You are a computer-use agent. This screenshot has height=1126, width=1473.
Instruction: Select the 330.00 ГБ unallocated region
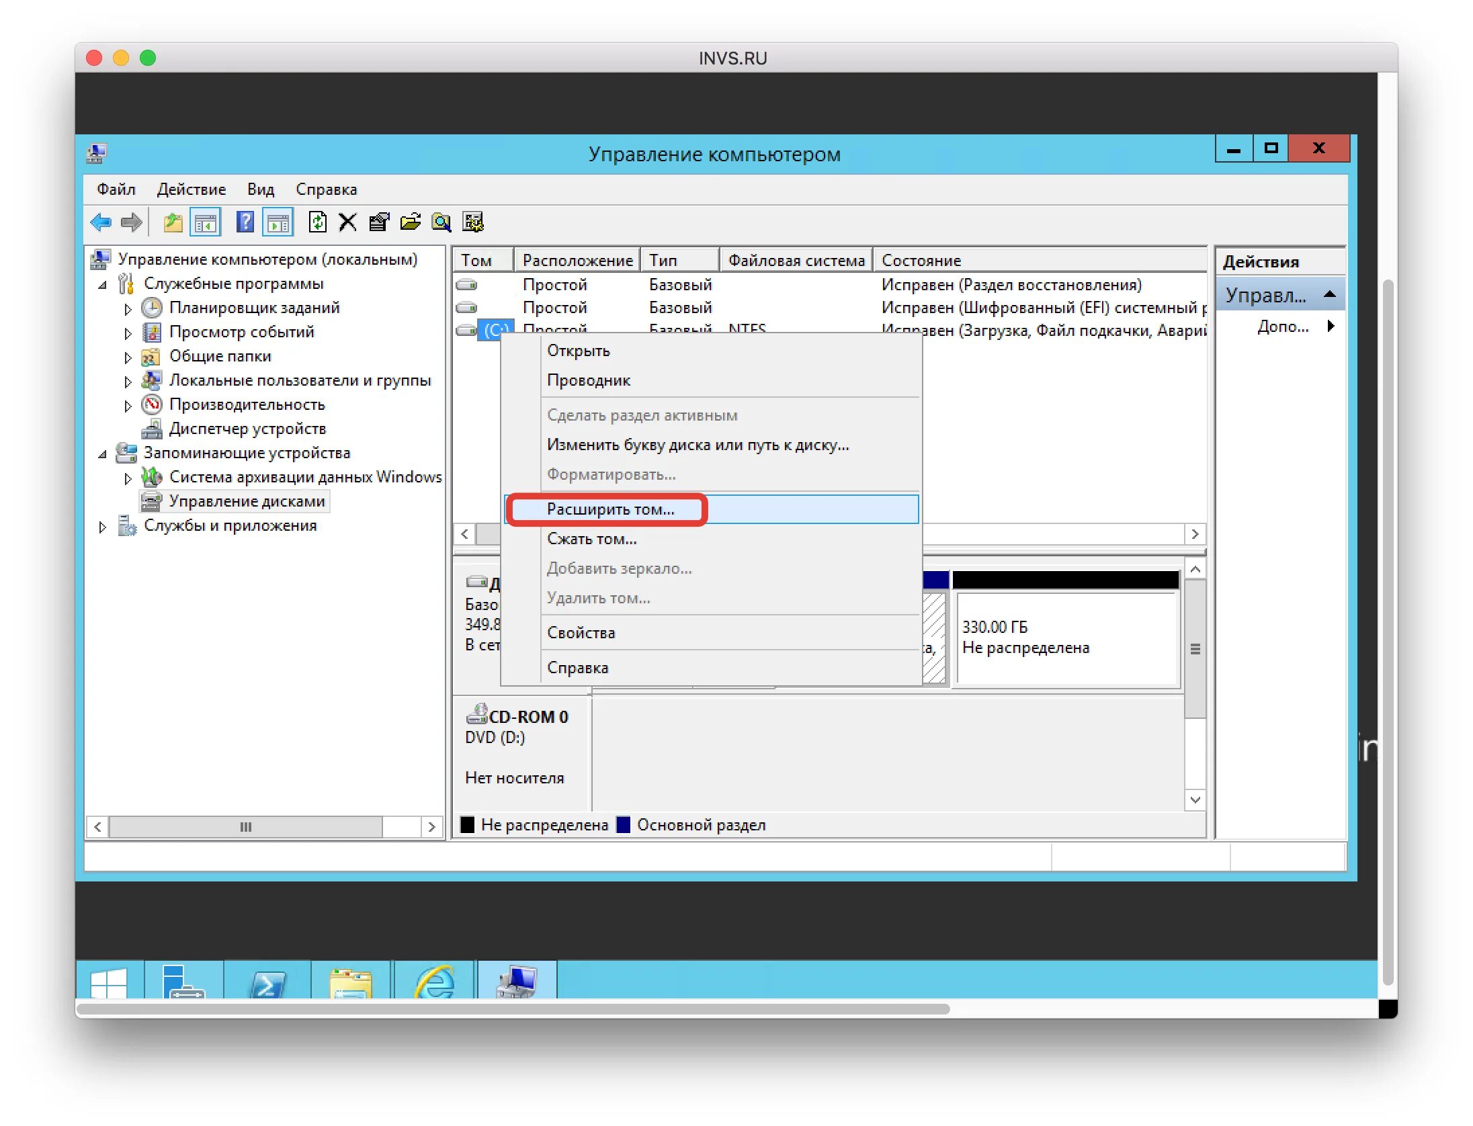pyautogui.click(x=1068, y=638)
